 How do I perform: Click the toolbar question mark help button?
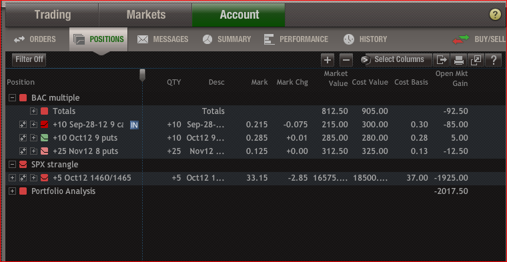(x=494, y=60)
